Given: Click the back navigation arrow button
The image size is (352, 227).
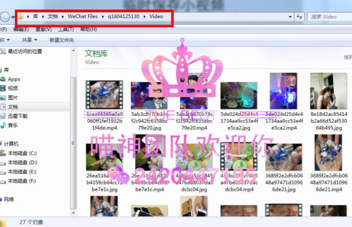Looking at the screenshot, I should pos(5,17).
